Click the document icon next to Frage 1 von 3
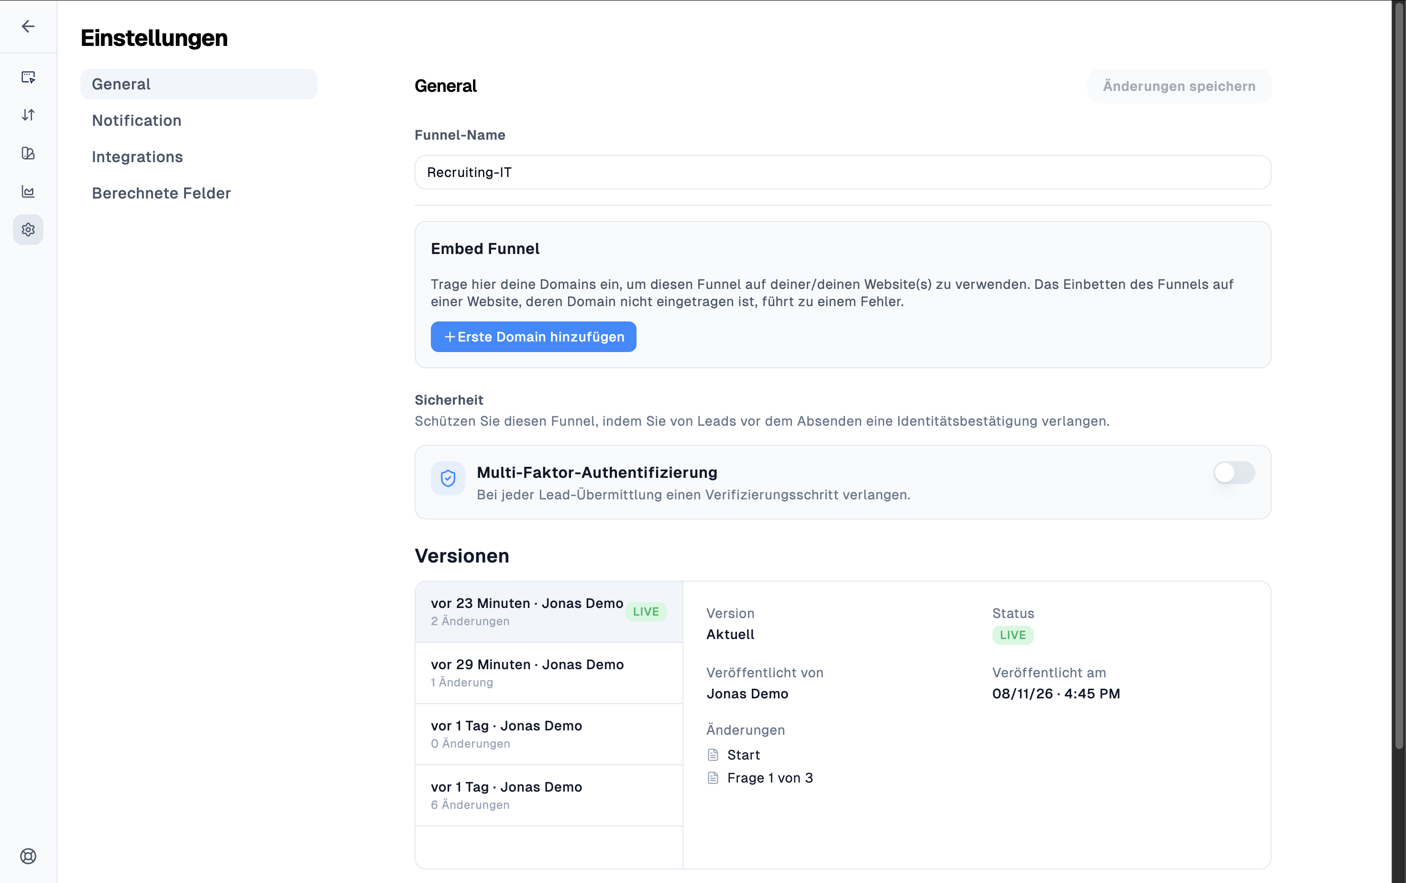The height and width of the screenshot is (883, 1406). click(x=713, y=778)
